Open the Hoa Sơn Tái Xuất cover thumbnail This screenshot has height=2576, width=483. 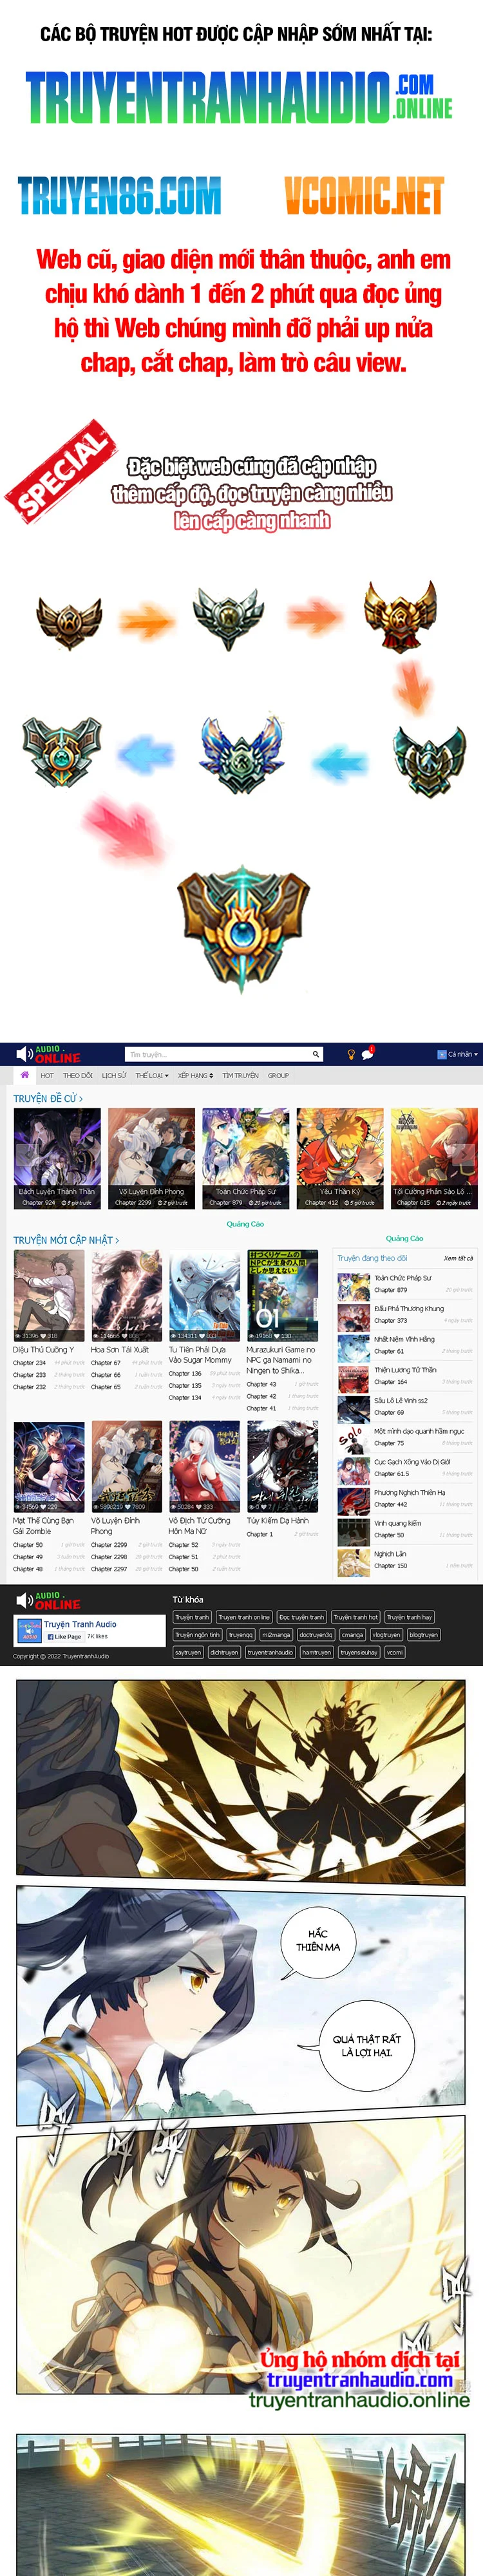(126, 1295)
